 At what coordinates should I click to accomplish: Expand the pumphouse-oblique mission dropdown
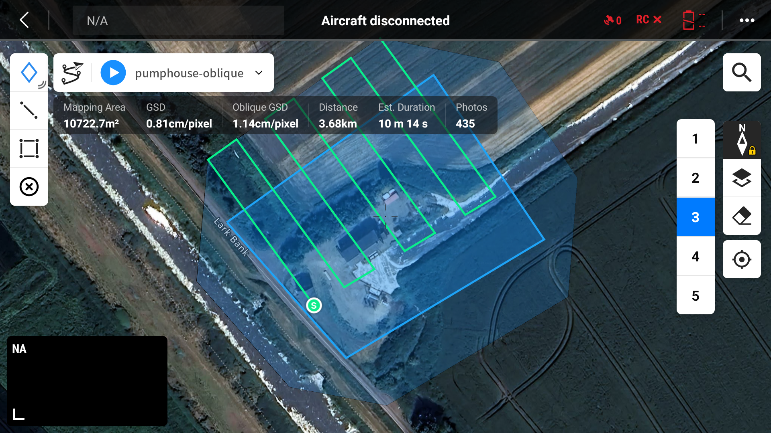(259, 73)
